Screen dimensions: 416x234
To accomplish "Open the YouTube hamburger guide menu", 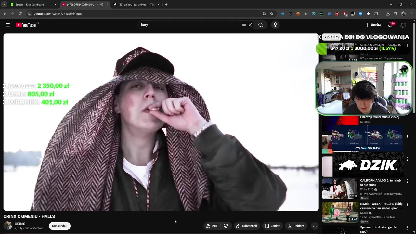I will [8, 25].
